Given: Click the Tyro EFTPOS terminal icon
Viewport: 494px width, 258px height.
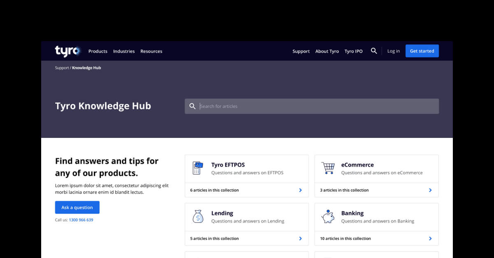Looking at the screenshot, I should [x=198, y=168].
